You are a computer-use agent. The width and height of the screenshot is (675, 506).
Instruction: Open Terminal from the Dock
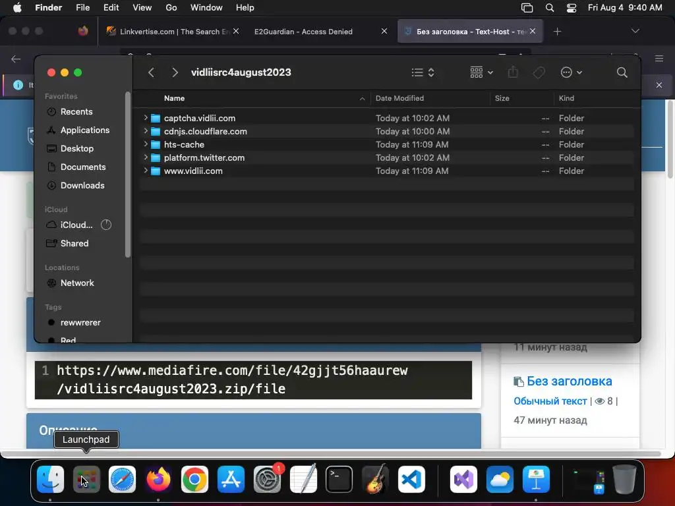[339, 479]
